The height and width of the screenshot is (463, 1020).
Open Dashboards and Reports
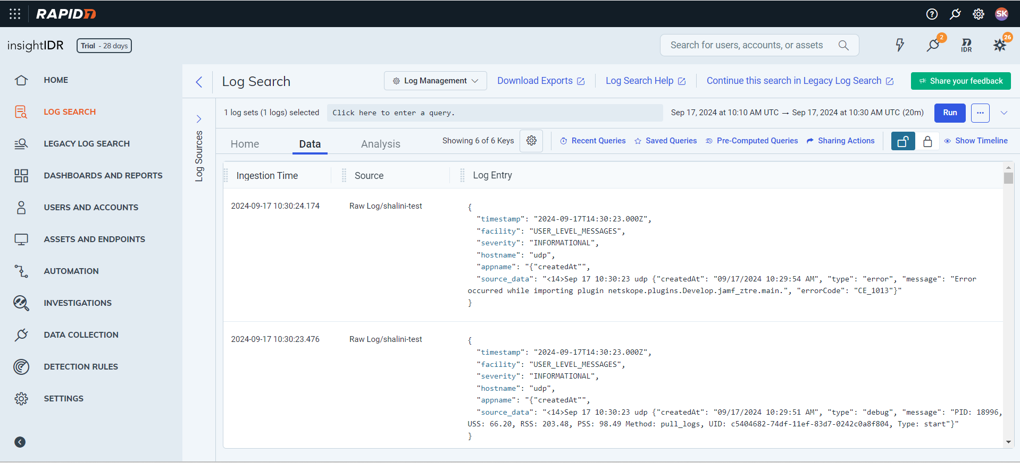tap(103, 176)
